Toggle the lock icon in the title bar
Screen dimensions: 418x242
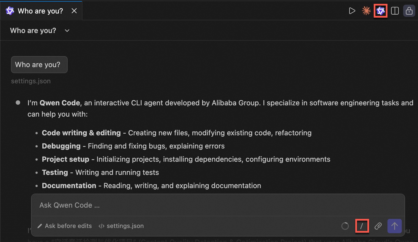pyautogui.click(x=409, y=11)
